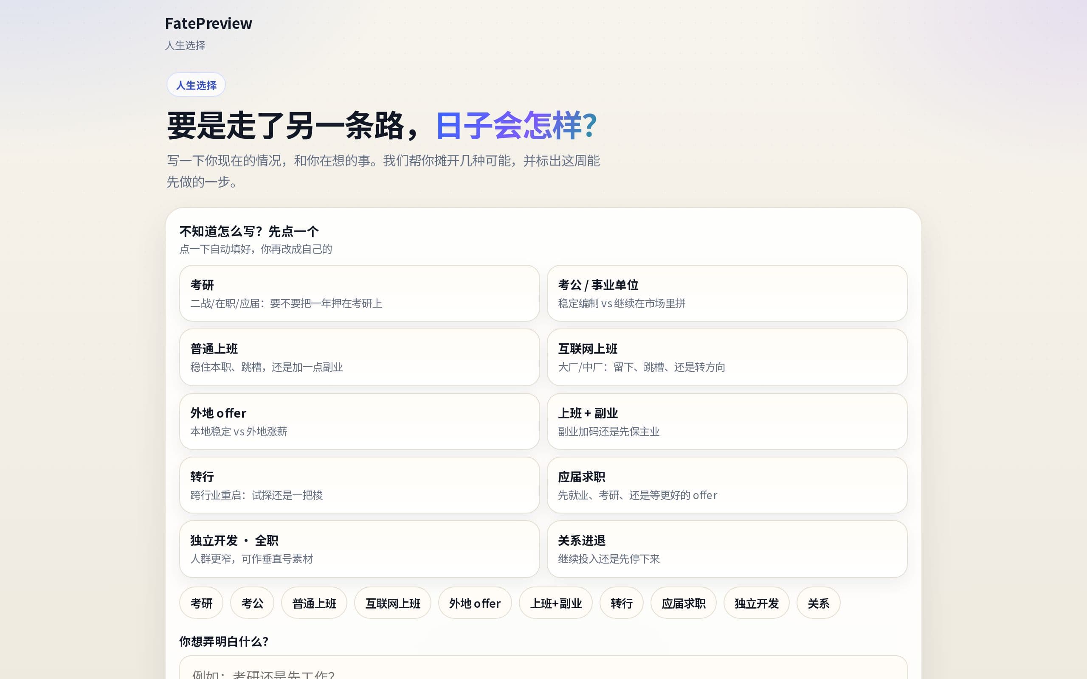The image size is (1087, 679).
Task: Choose the 独立开发 · 全职 card
Action: 359,549
